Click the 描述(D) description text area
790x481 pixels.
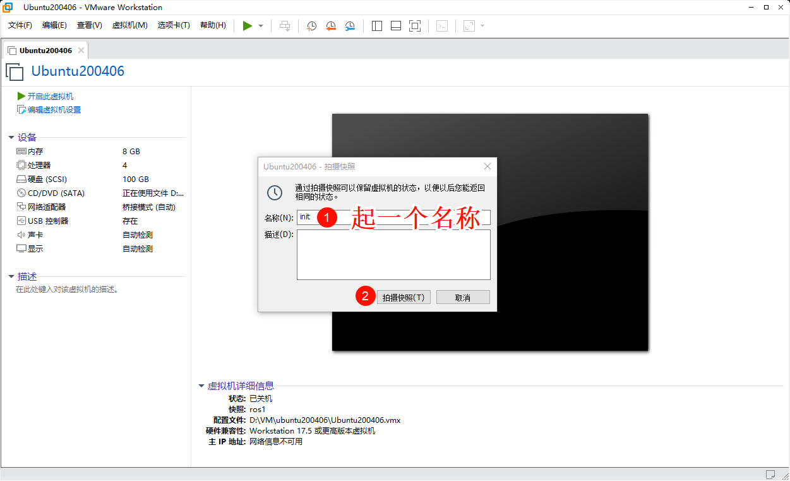point(393,255)
